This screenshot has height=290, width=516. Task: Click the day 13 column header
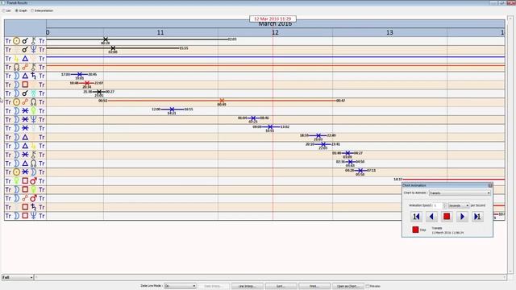click(x=389, y=32)
